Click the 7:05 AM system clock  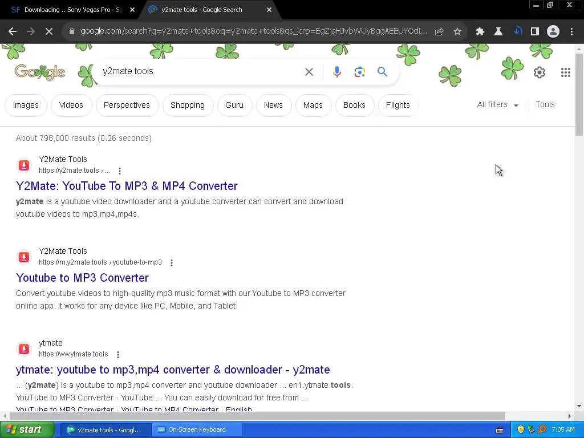click(x=563, y=430)
